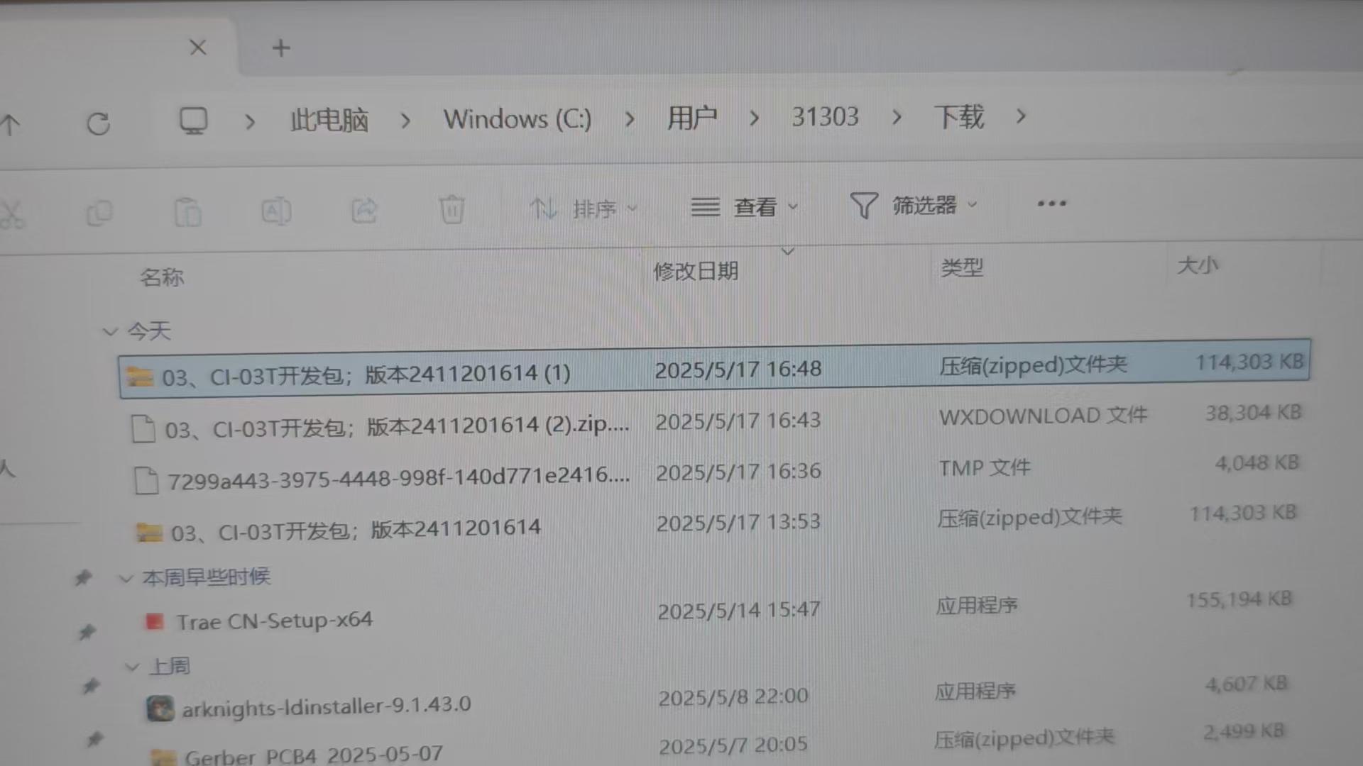Open a new Explorer tab with plus button
The height and width of the screenshot is (766, 1363).
280,48
